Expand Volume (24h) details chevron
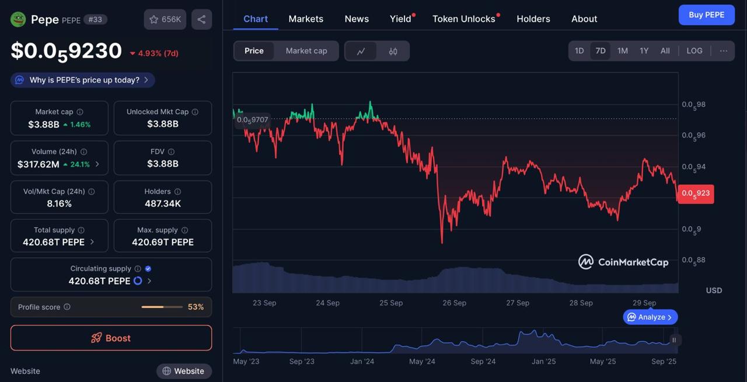 pyautogui.click(x=97, y=164)
